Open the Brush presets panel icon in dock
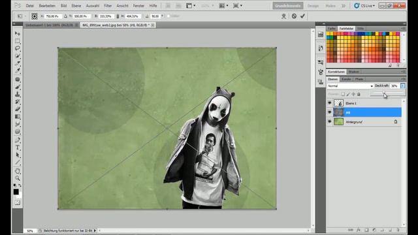The height and width of the screenshot is (235, 418). [x=321, y=62]
